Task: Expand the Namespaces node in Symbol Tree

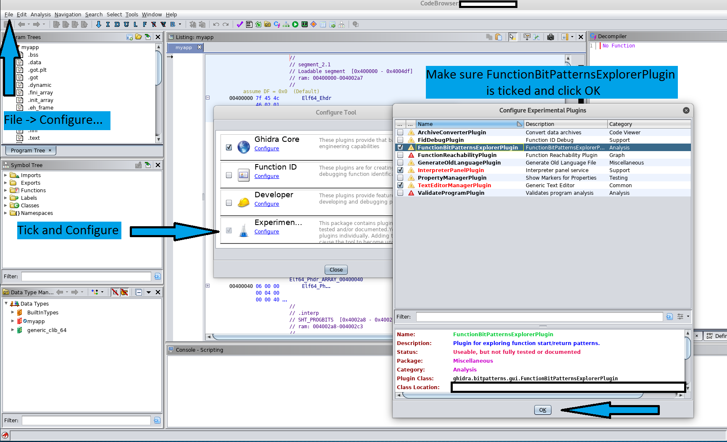Action: [5, 213]
